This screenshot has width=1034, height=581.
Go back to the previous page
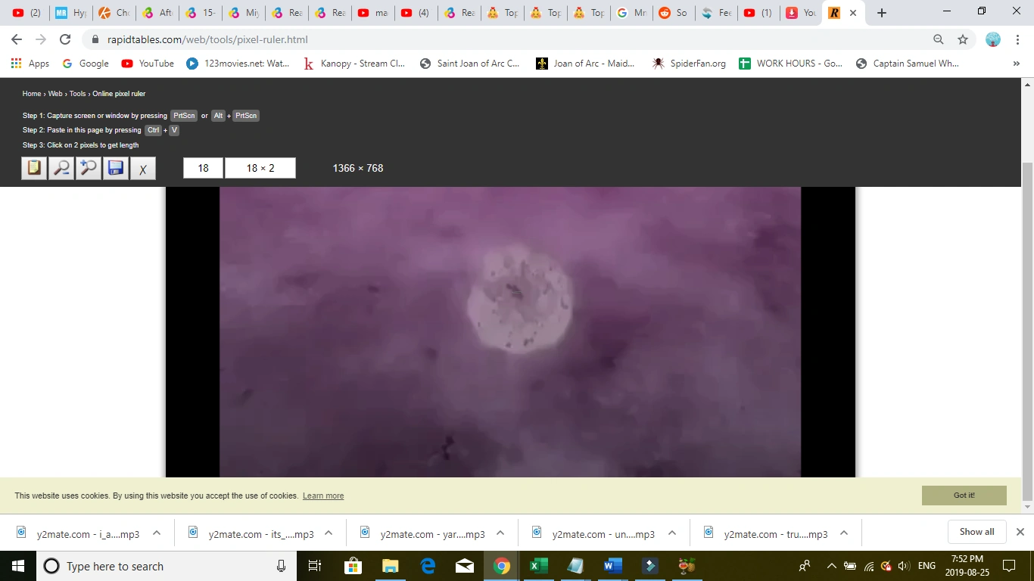17,39
